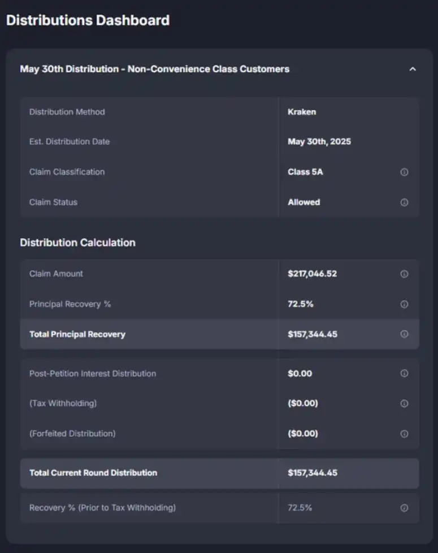Show Post-Petition Interest Distribution info

(x=404, y=374)
